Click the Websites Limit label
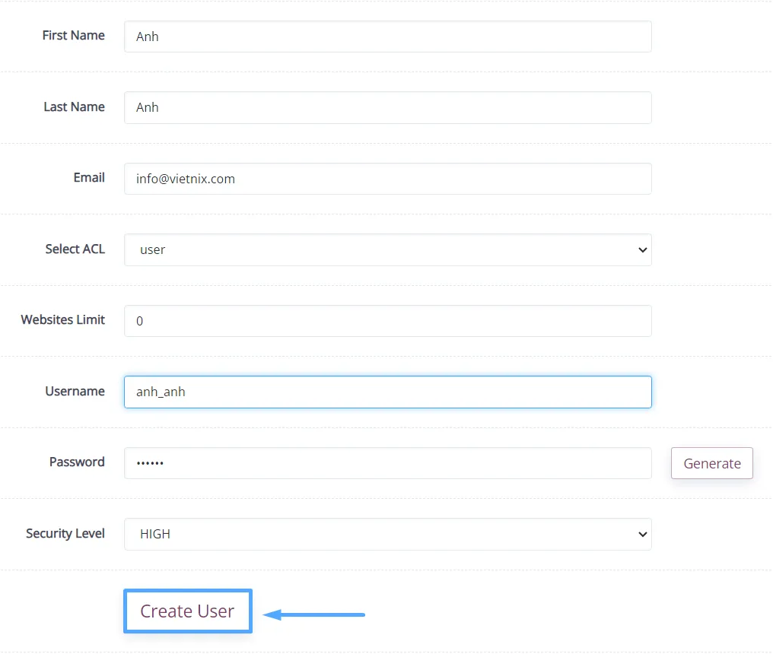 point(62,319)
